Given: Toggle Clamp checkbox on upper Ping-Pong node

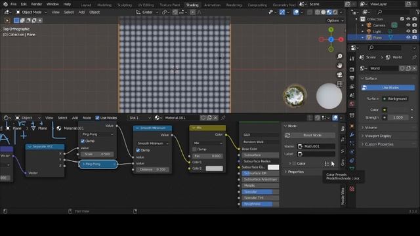Looking at the screenshot, I should (x=83, y=141).
